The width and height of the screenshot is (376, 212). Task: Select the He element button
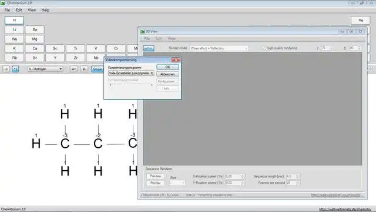(361, 20)
